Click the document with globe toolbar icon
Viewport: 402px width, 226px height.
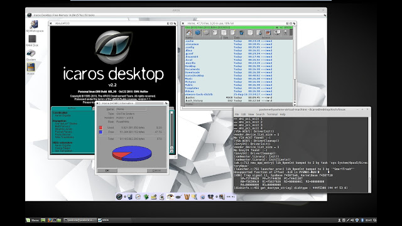(x=259, y=33)
